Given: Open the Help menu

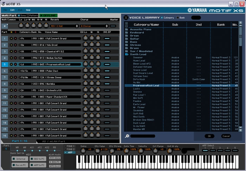Looking at the screenshot, I should (28, 10).
